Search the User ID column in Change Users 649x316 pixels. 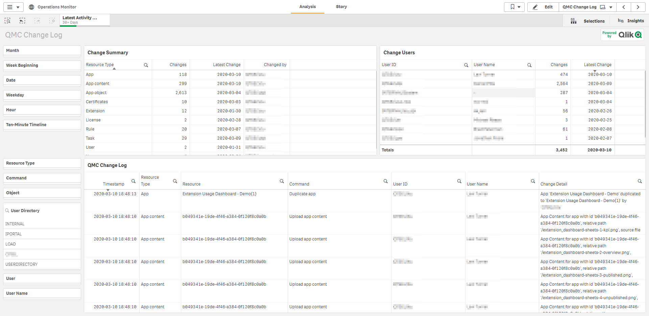[466, 65]
